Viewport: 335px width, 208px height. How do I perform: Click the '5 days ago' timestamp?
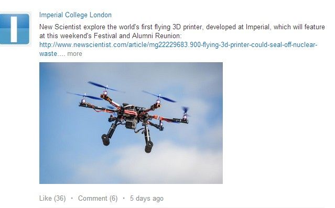point(147,199)
